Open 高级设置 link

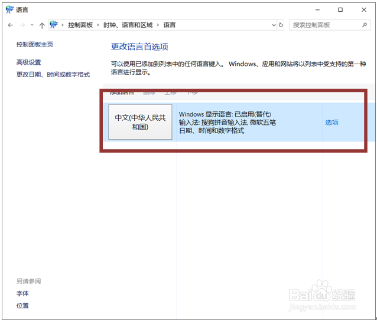point(28,62)
